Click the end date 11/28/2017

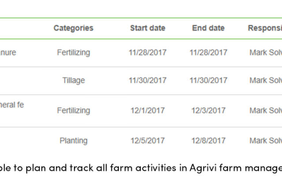[208, 53]
